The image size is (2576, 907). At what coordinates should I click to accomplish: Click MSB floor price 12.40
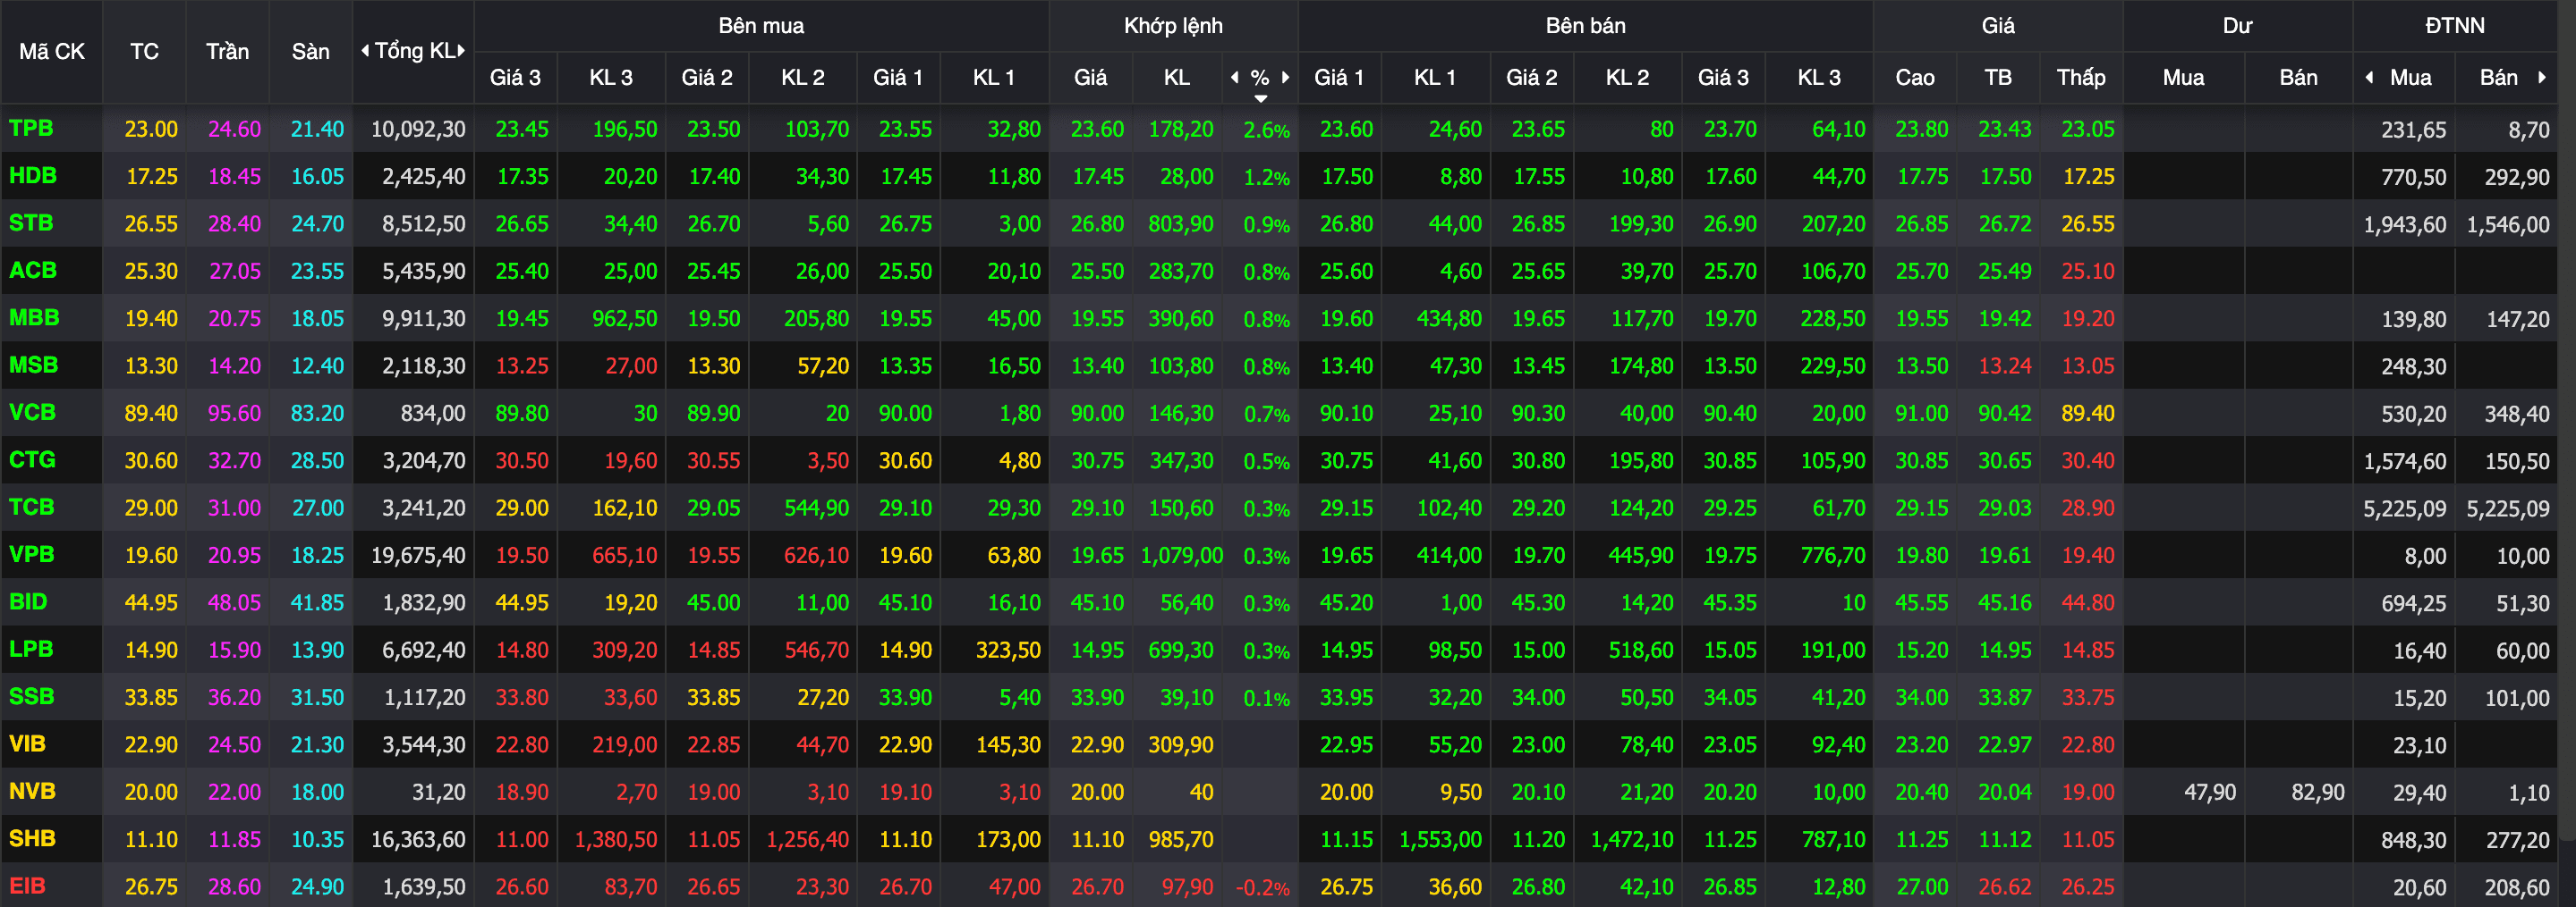point(317,365)
